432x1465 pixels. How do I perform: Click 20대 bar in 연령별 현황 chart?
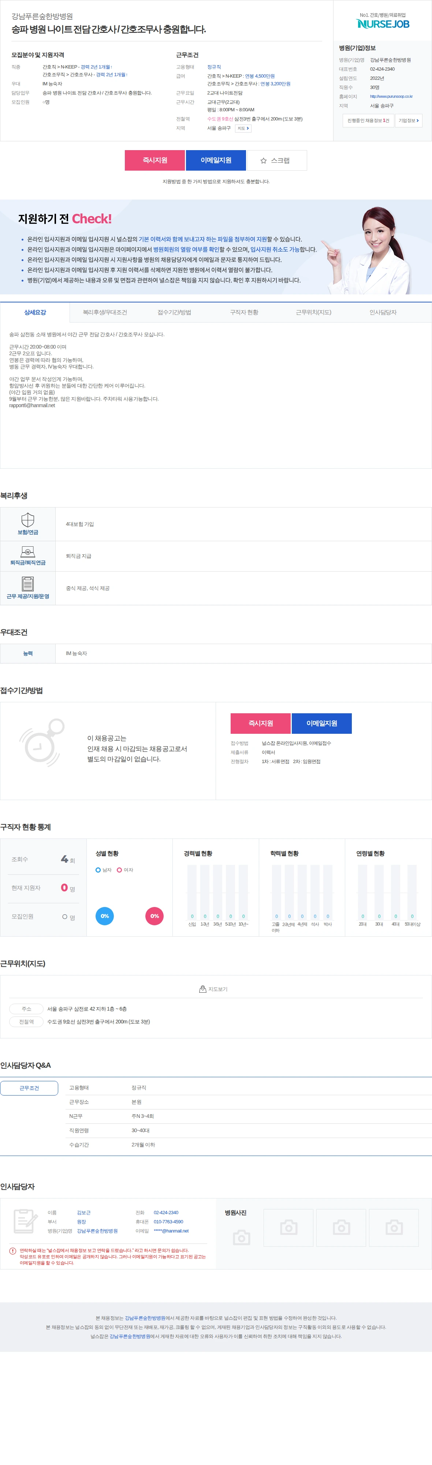coord(363,892)
